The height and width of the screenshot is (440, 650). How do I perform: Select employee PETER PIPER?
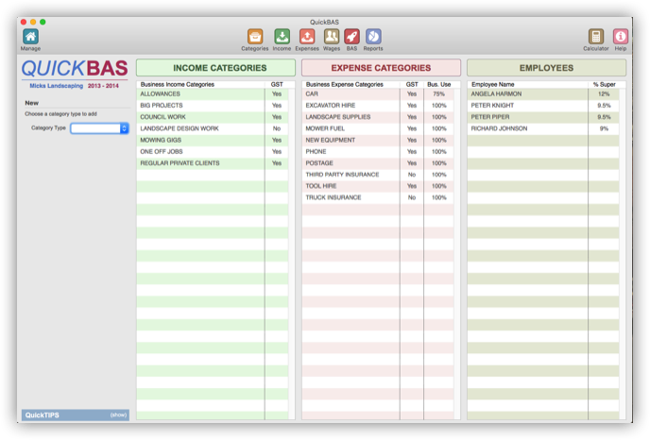tap(543, 117)
